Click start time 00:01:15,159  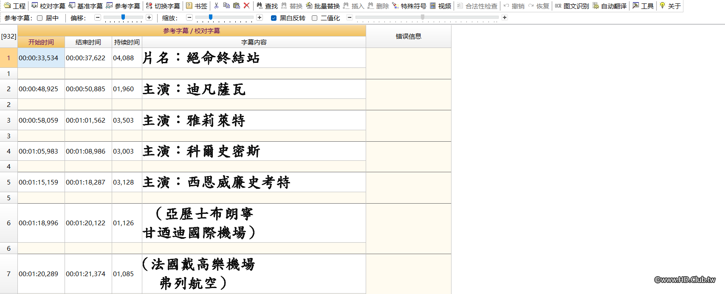pyautogui.click(x=41, y=182)
